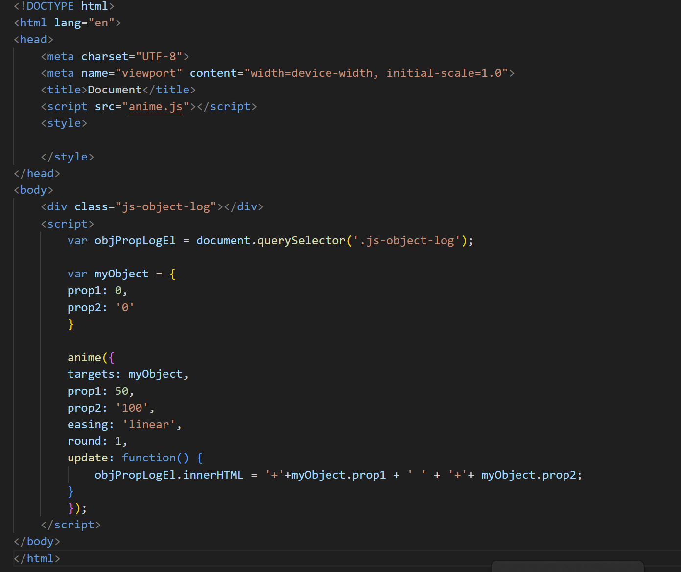Click the yellow closing brace of myObject

coord(71,324)
